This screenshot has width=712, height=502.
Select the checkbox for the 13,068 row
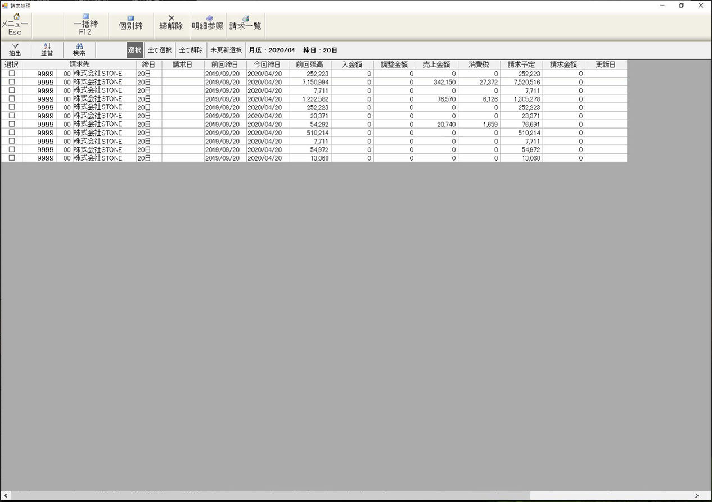[12, 158]
